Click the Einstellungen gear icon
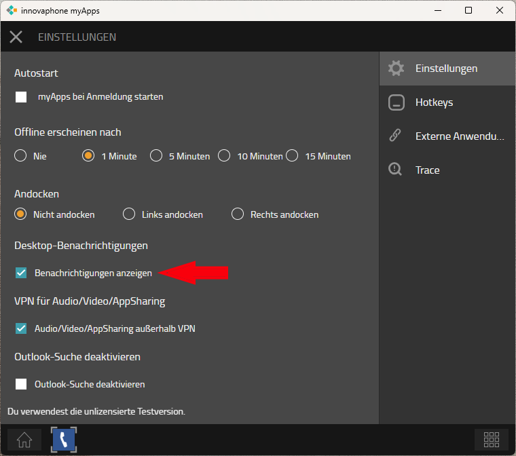Image resolution: width=516 pixels, height=456 pixels. [x=396, y=69]
